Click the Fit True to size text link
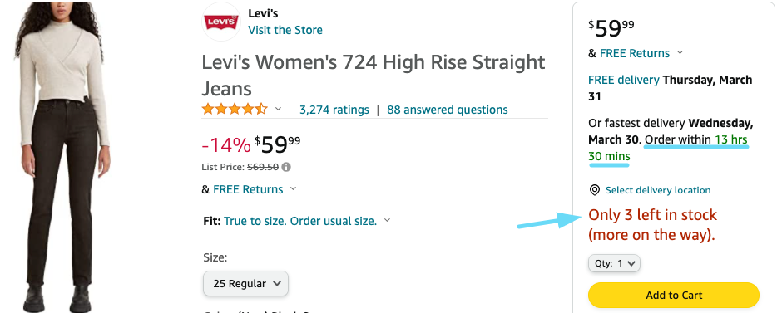The height and width of the screenshot is (313, 777). [x=300, y=221]
